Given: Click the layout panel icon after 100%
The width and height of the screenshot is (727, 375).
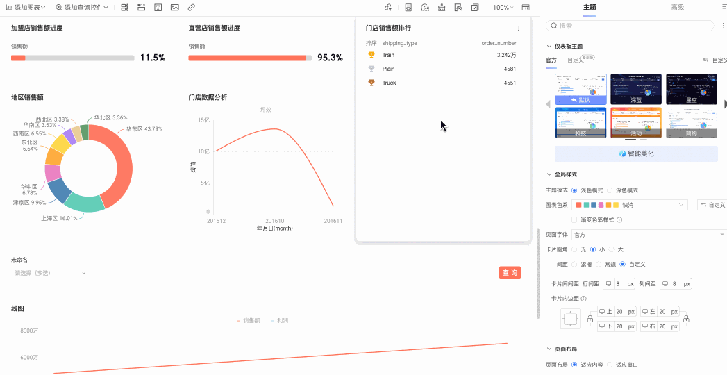Looking at the screenshot, I should [526, 8].
